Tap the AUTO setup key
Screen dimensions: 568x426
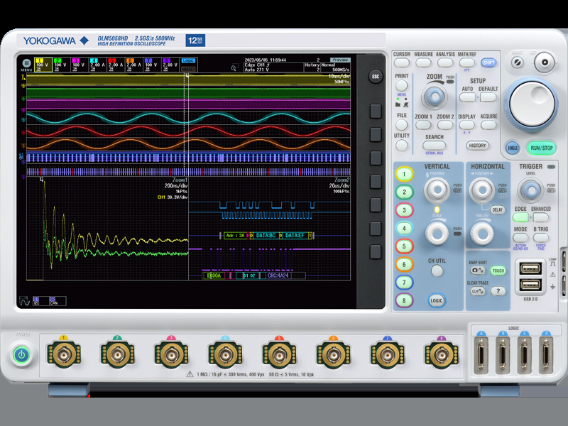467,97
